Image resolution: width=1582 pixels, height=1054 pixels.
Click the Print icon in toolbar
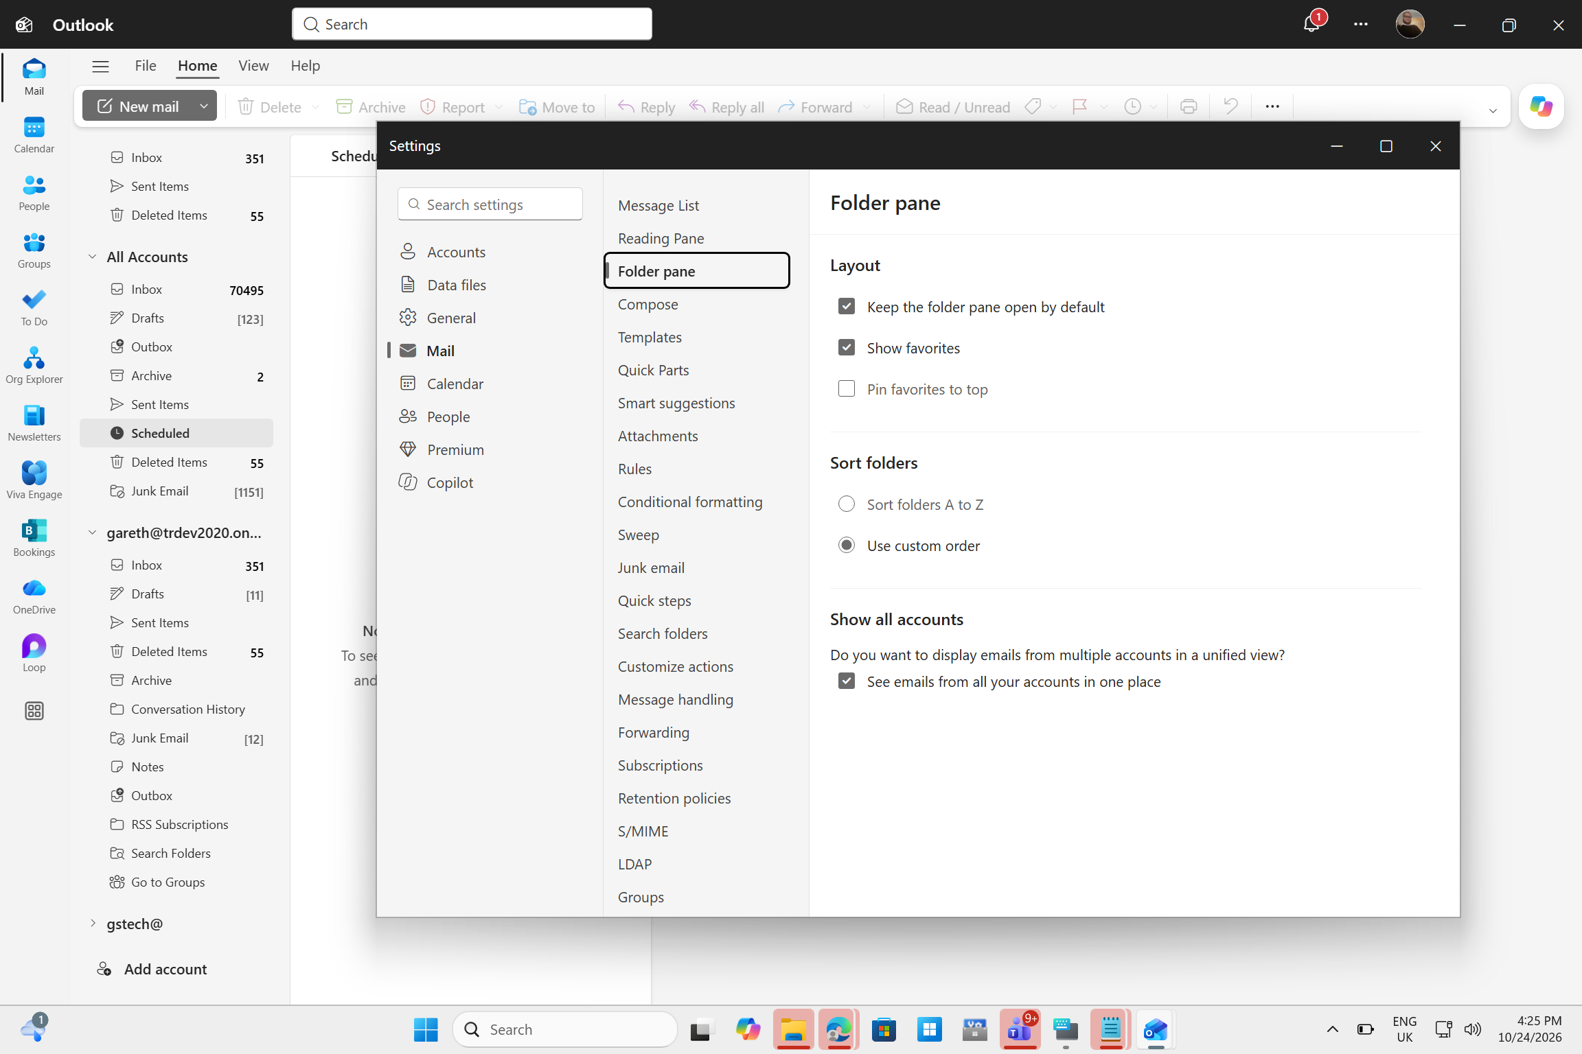[x=1189, y=106]
